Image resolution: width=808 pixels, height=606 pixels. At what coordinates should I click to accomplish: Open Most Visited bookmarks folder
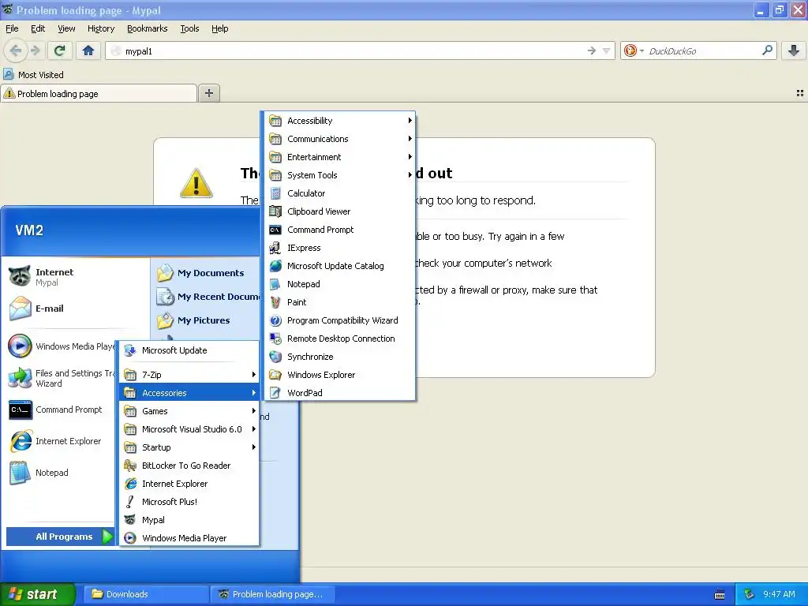point(34,75)
